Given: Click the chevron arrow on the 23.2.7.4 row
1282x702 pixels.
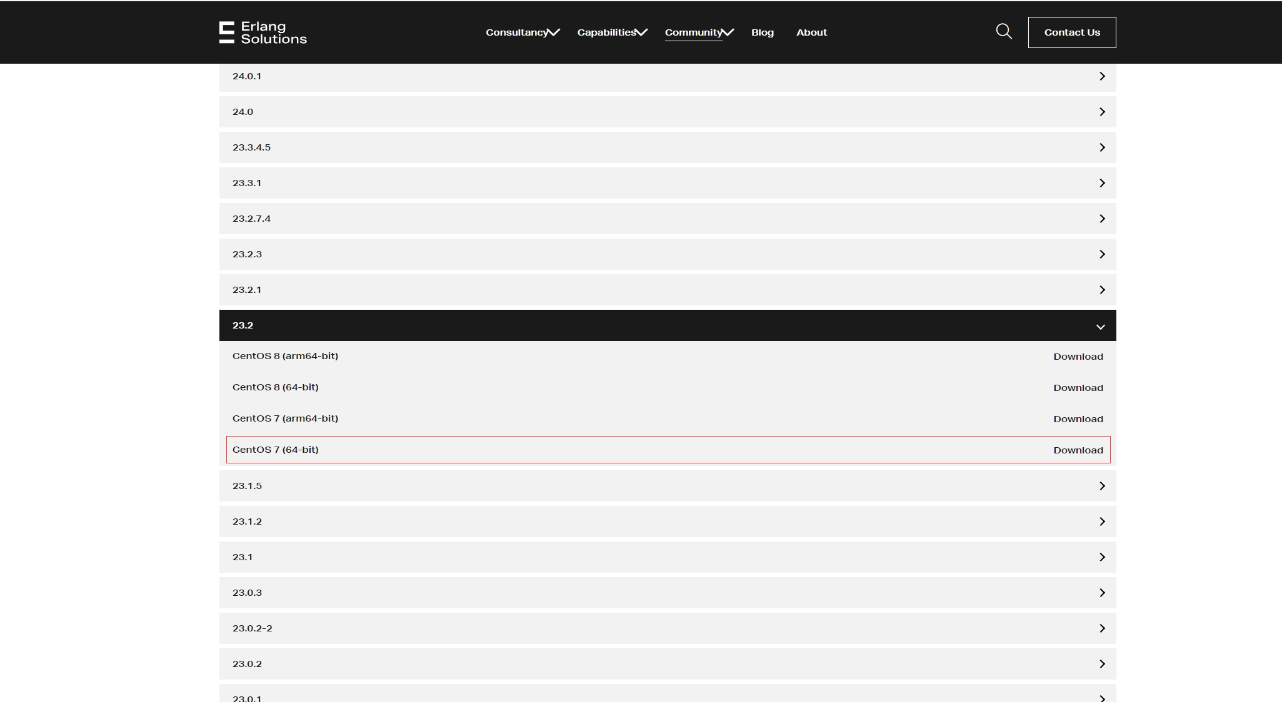Looking at the screenshot, I should click(x=1102, y=219).
